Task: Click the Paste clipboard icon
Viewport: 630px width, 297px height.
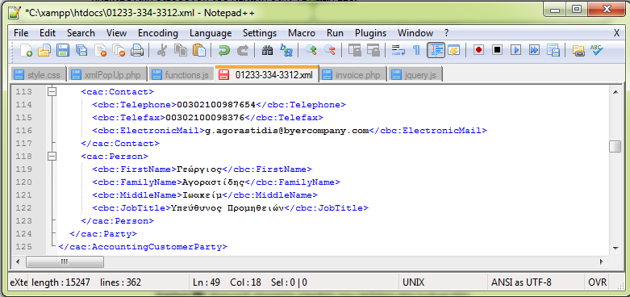Action: 199,50
